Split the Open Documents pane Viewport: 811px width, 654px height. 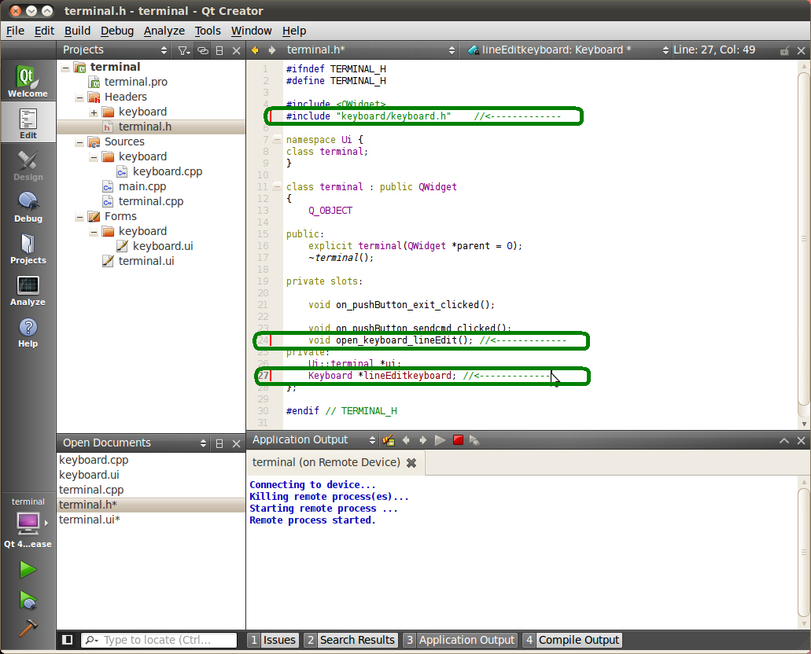[219, 443]
